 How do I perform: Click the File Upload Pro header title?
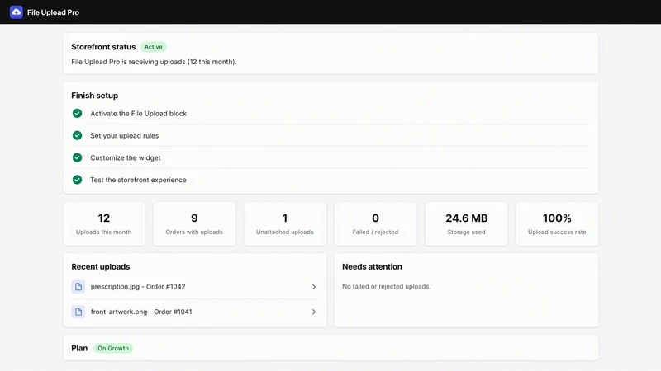tap(53, 12)
